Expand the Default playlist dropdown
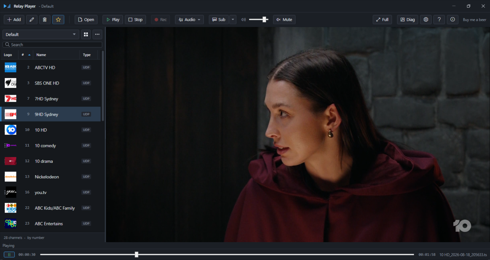 [41, 34]
